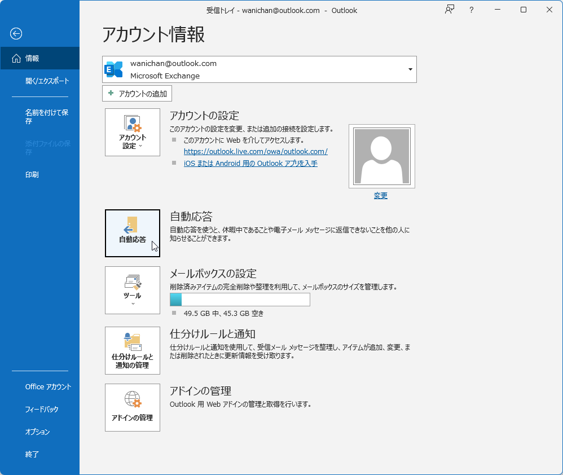This screenshot has height=475, width=563.
Task: Click the help question mark icon
Action: click(472, 10)
